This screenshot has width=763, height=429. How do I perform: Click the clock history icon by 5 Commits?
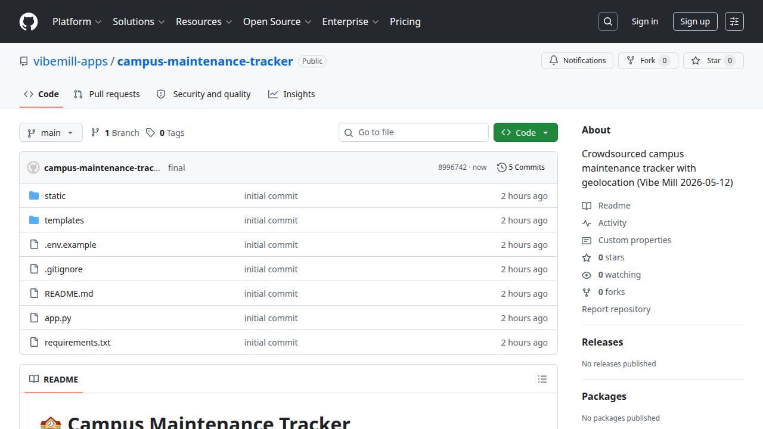pos(501,167)
